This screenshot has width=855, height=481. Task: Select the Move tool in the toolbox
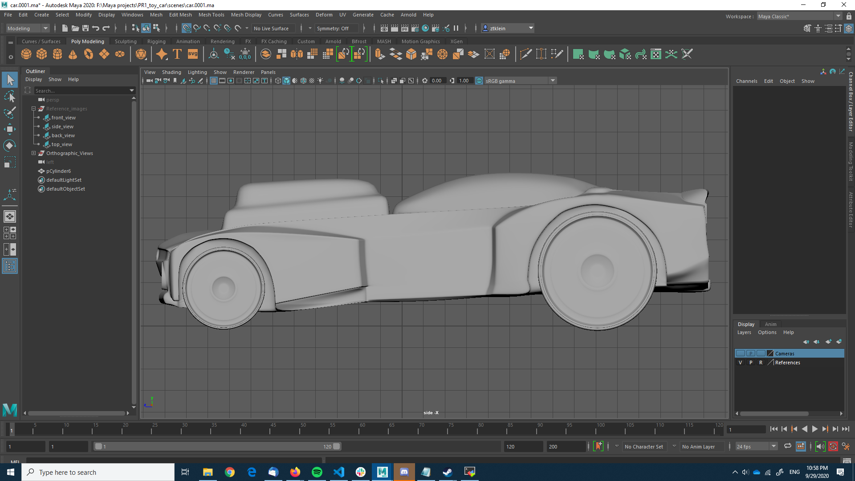pos(10,129)
